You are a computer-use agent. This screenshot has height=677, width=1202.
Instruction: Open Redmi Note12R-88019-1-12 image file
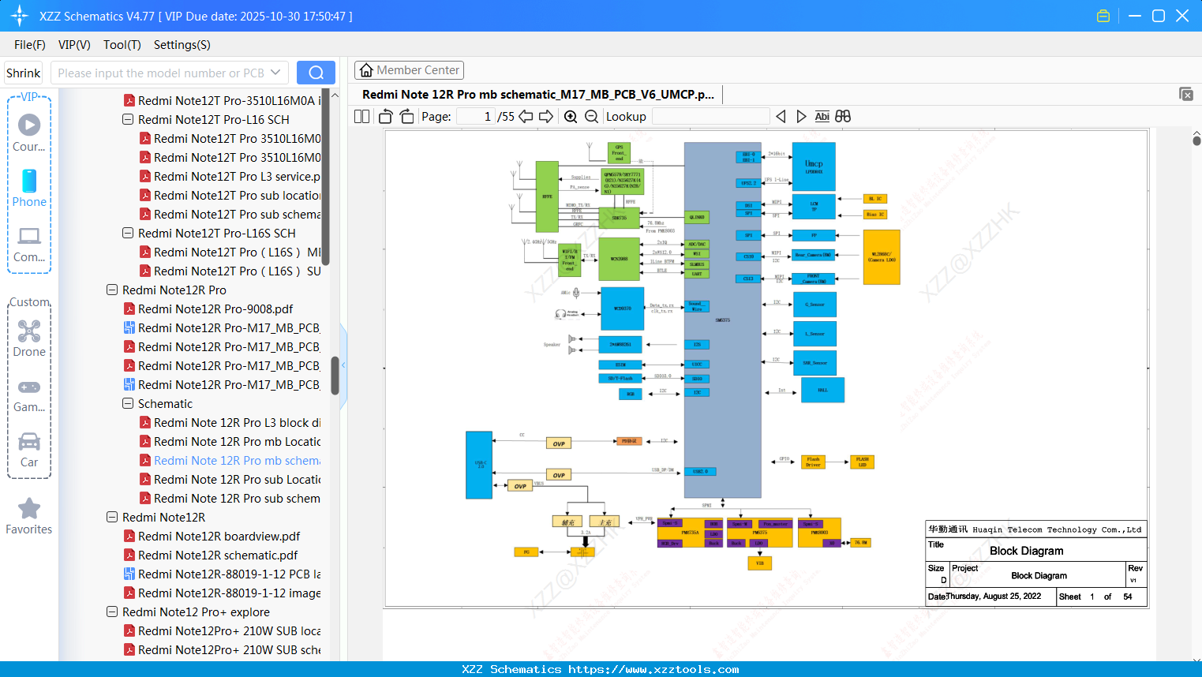(x=230, y=593)
